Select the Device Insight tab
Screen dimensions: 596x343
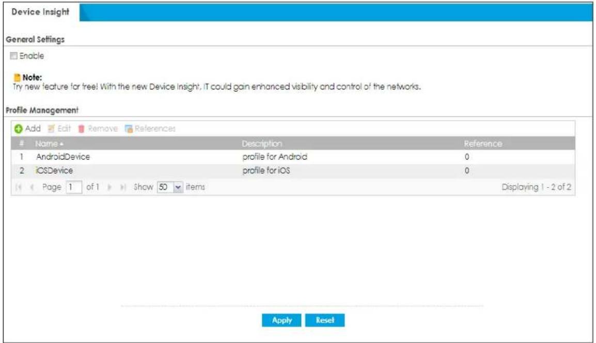pyautogui.click(x=40, y=12)
